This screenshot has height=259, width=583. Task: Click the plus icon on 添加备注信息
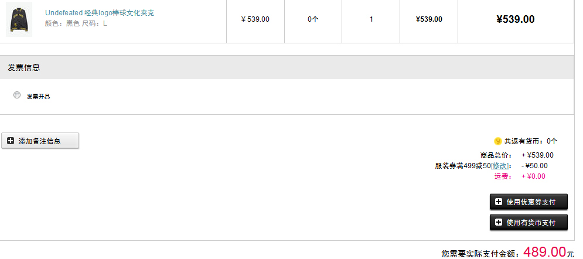[11, 141]
